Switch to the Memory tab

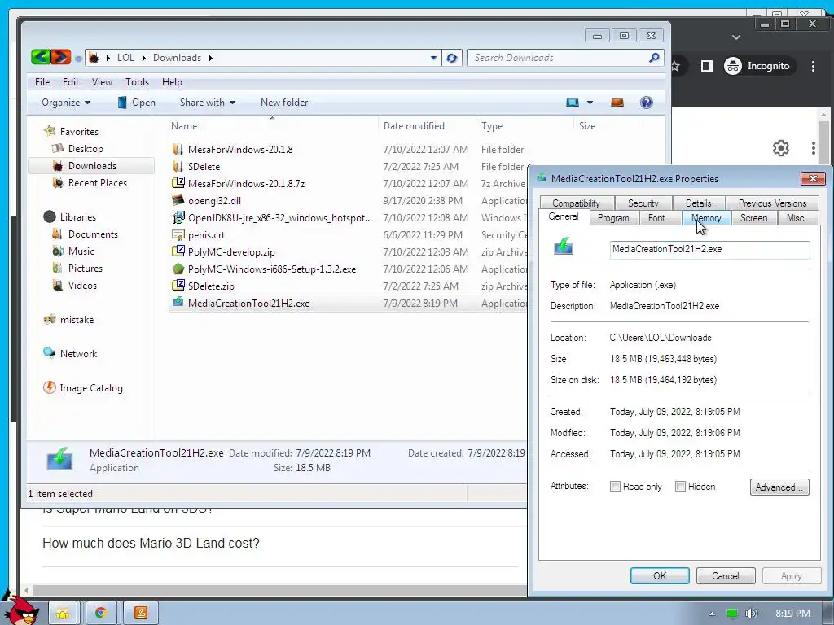(706, 218)
